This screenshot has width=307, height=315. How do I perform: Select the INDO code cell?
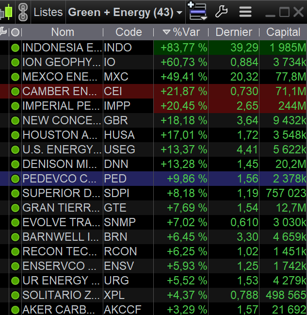pyautogui.click(x=128, y=48)
